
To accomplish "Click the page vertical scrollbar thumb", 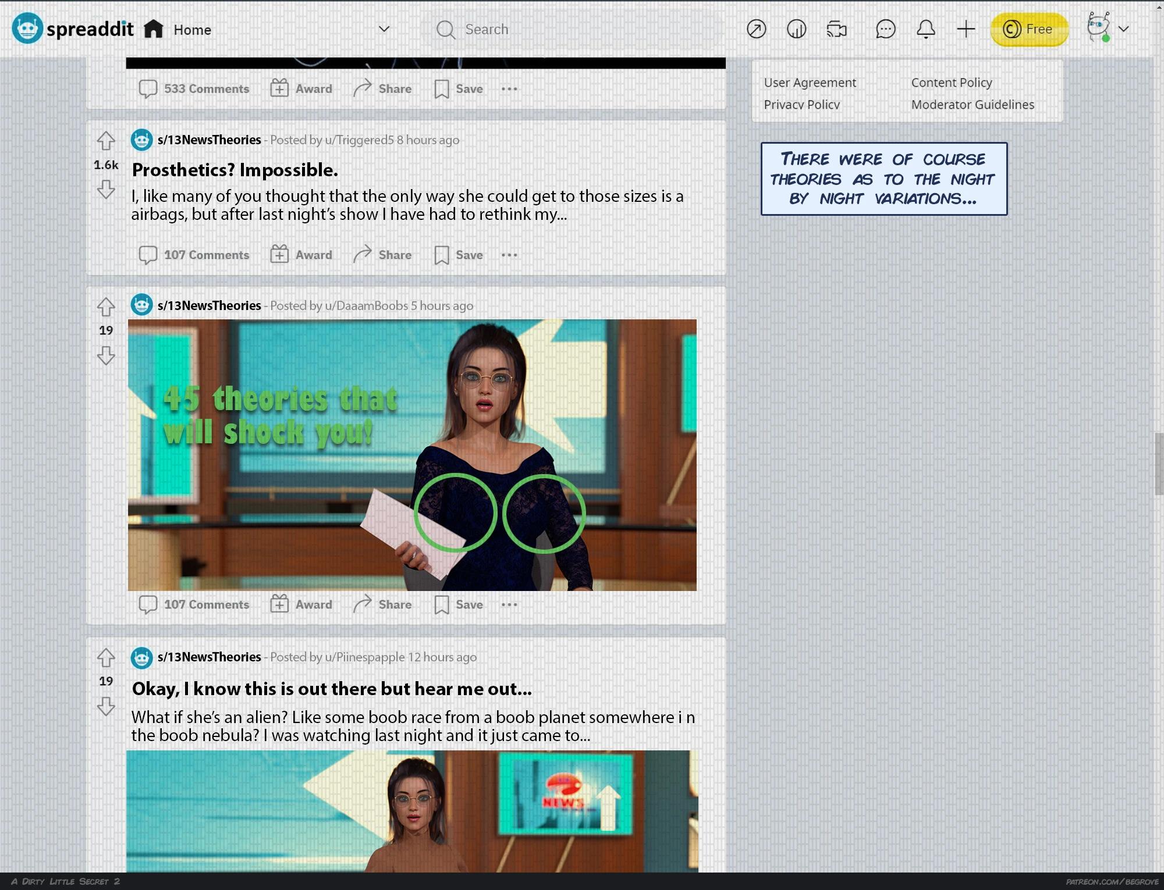I will [1159, 464].
